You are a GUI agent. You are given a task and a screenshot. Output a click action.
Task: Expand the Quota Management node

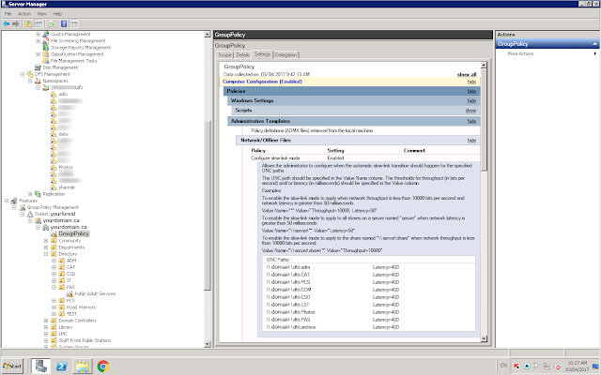coord(38,34)
